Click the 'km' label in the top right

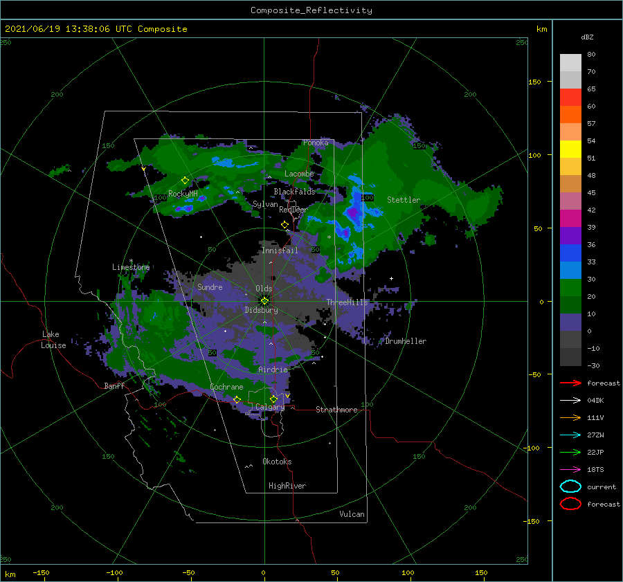point(541,29)
